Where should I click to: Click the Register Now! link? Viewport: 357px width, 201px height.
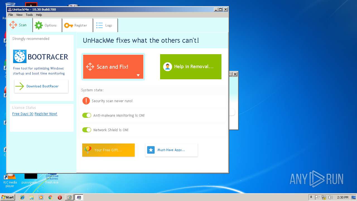coord(46,114)
